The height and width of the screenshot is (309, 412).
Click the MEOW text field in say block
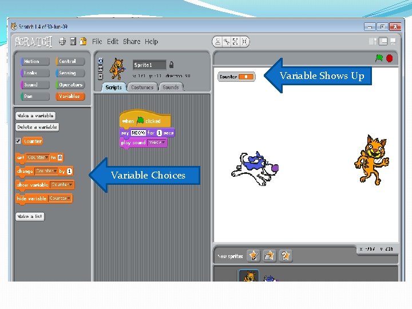pos(138,133)
